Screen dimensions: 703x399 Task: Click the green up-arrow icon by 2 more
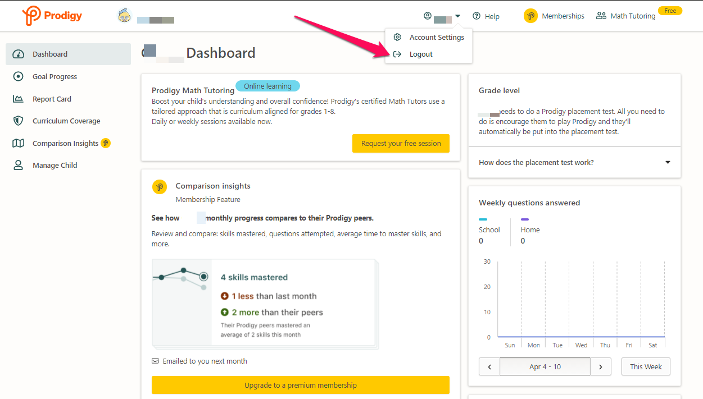[225, 312]
